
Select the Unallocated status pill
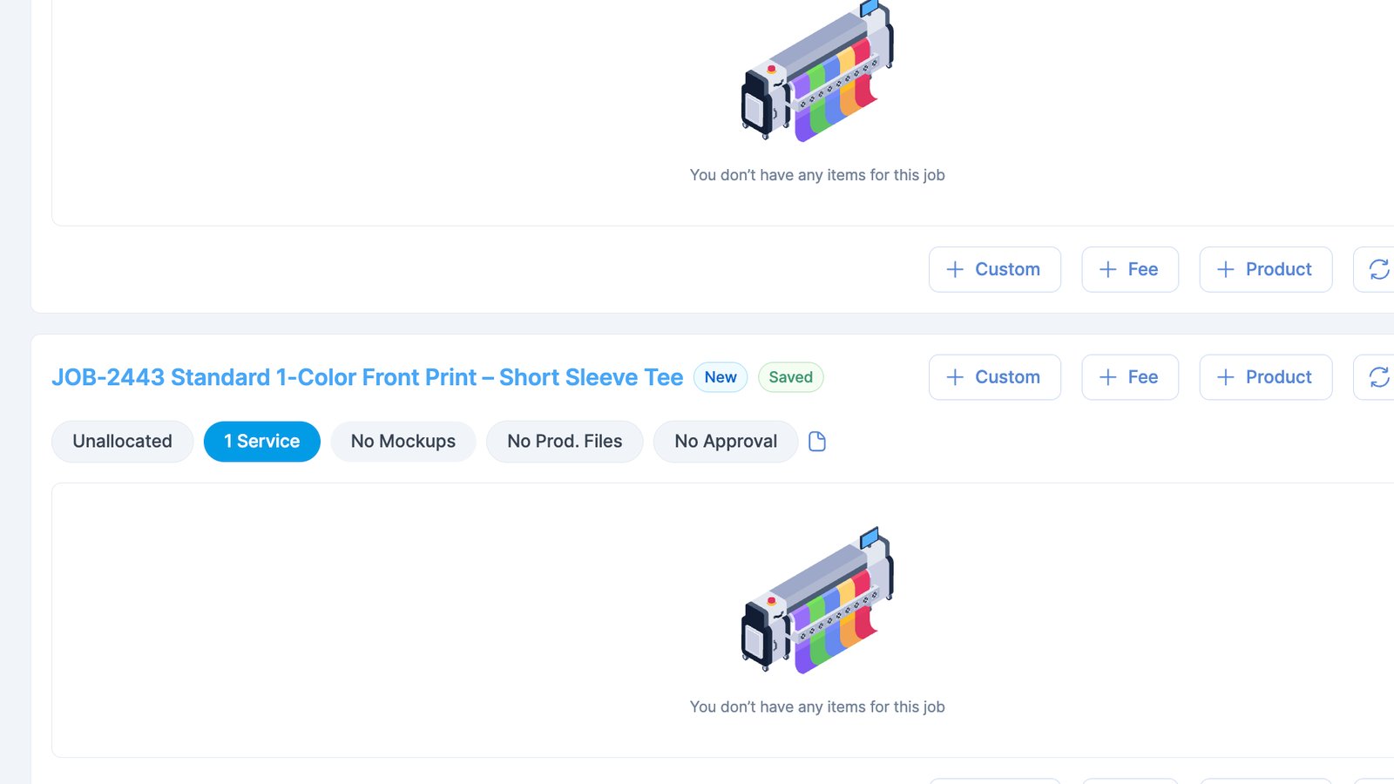click(122, 442)
